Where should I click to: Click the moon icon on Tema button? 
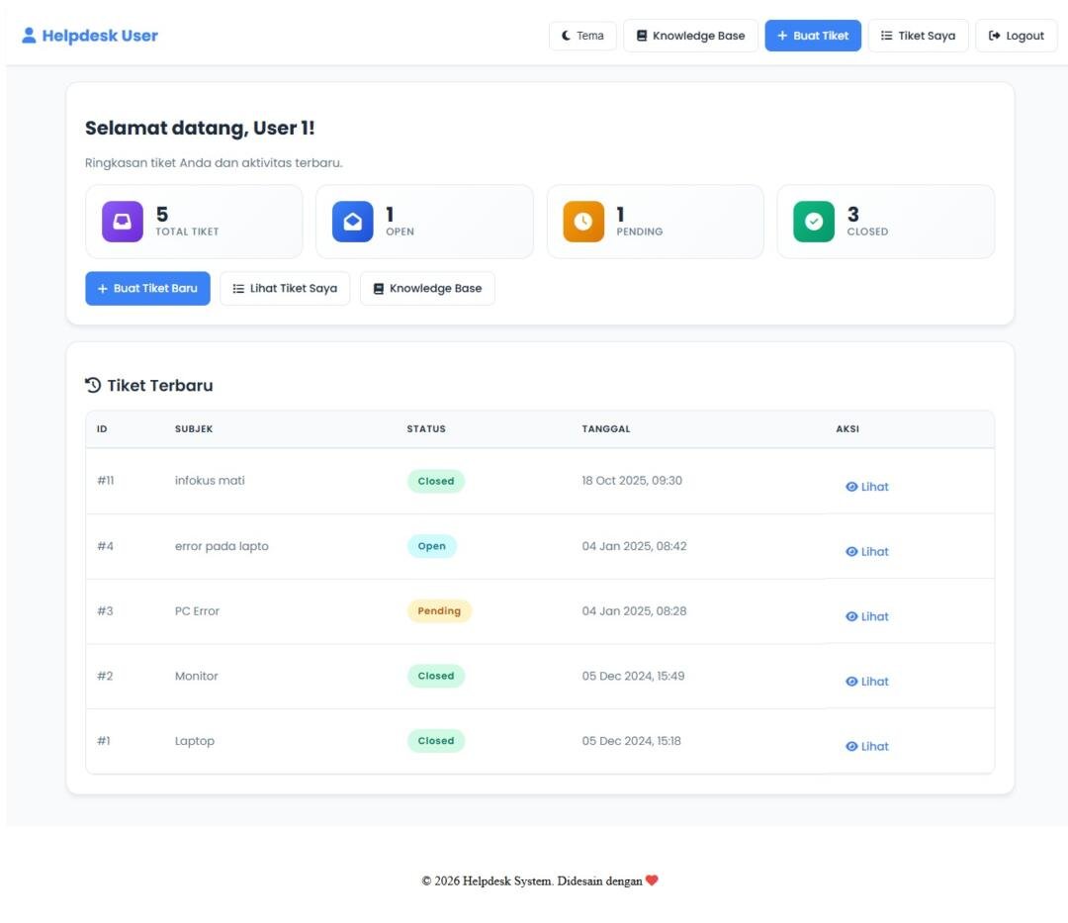(566, 36)
